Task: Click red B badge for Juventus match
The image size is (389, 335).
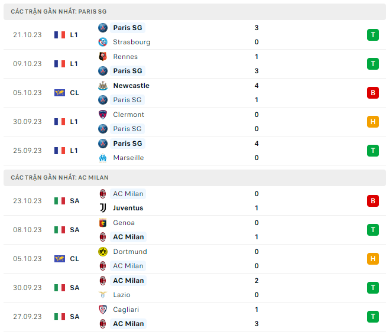Action: pyautogui.click(x=372, y=201)
